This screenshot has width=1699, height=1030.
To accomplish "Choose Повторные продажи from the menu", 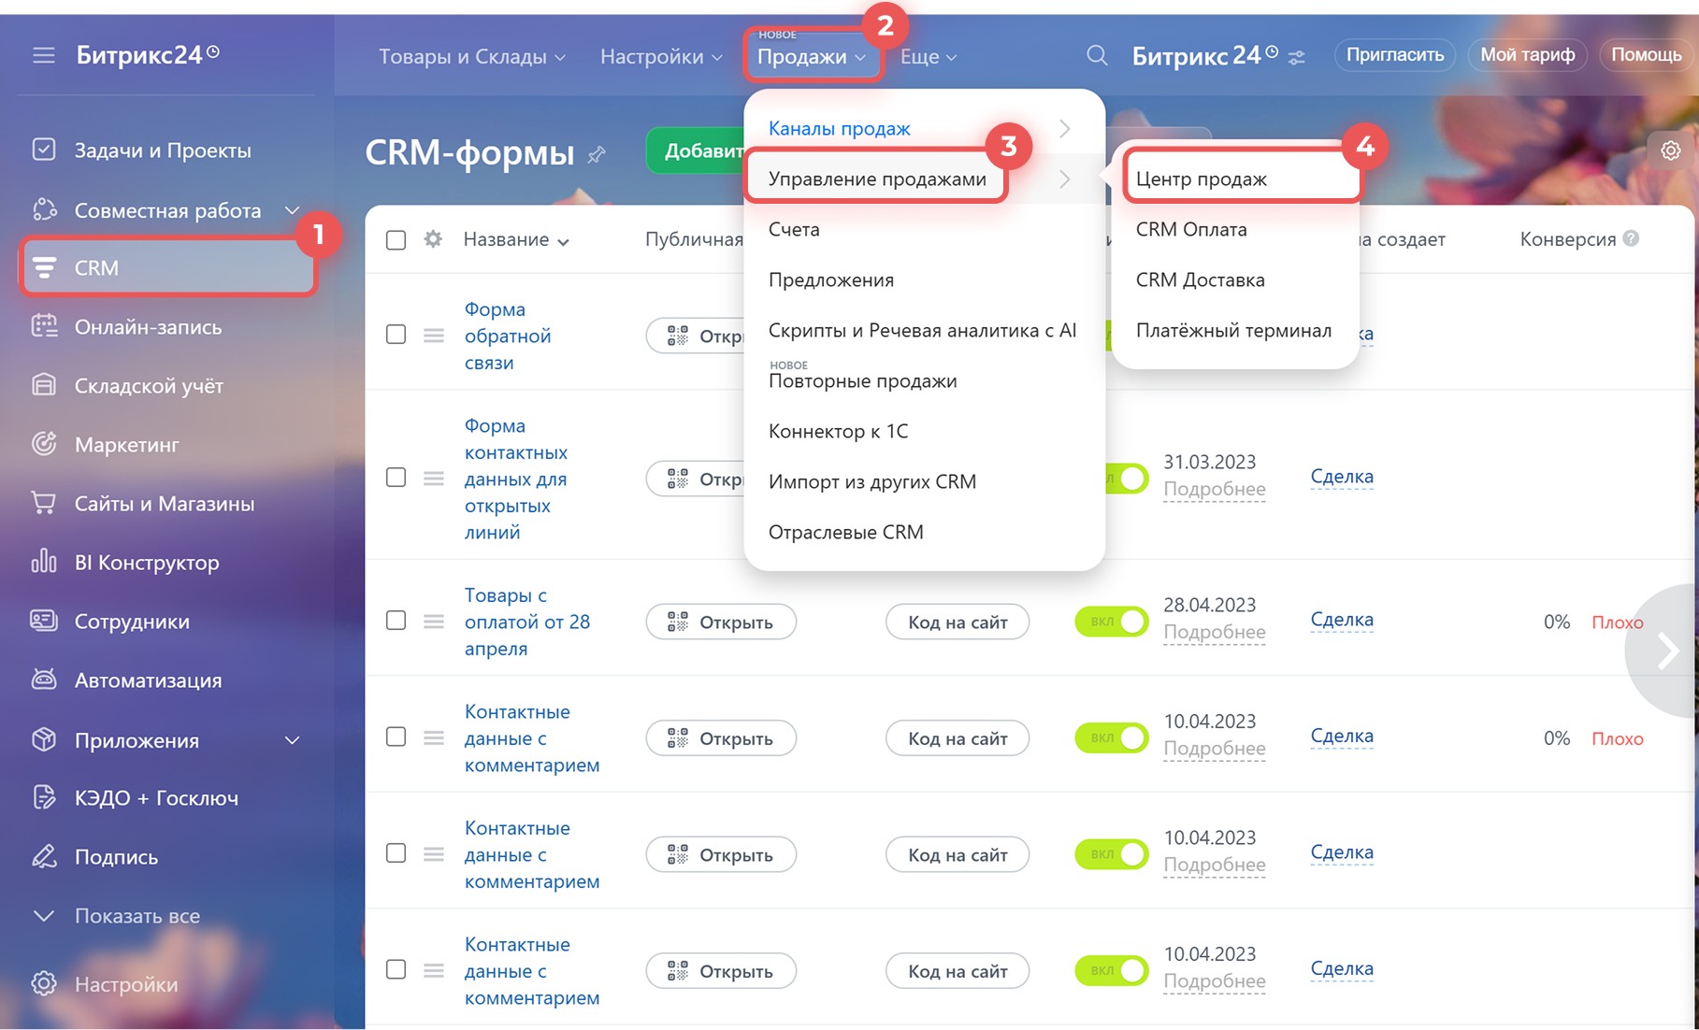I will (x=863, y=380).
